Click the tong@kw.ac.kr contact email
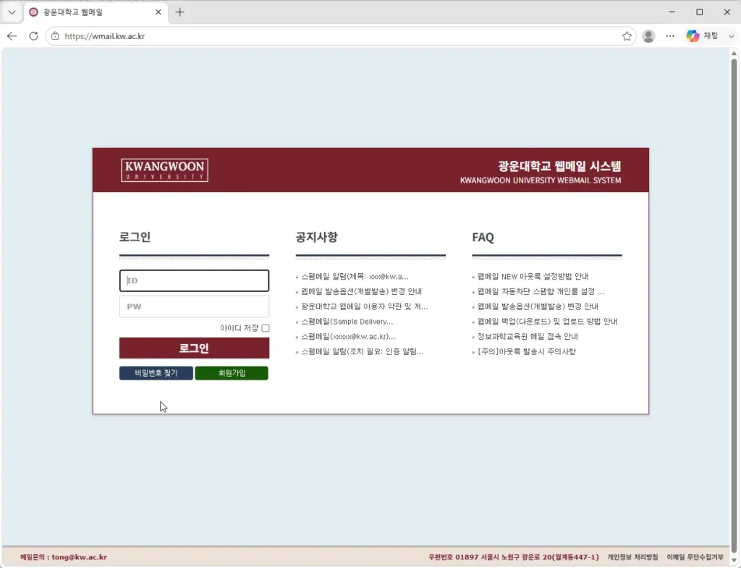Screen dimensions: 741x568 [80, 557]
